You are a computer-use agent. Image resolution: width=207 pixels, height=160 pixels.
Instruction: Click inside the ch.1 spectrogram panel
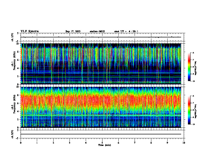[x=101, y=64]
